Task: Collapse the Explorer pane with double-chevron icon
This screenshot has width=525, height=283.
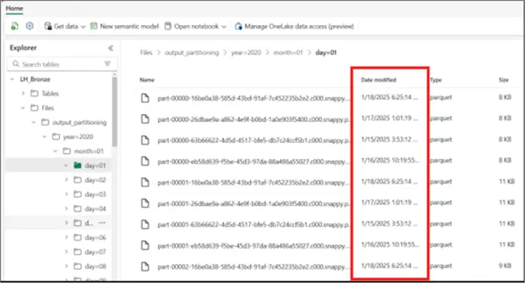Action: click(110, 48)
